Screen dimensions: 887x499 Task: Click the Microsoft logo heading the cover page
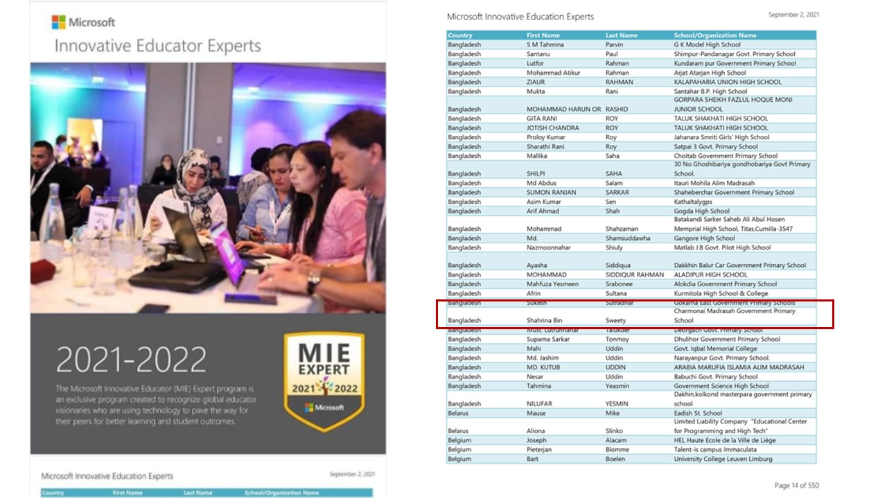83,22
